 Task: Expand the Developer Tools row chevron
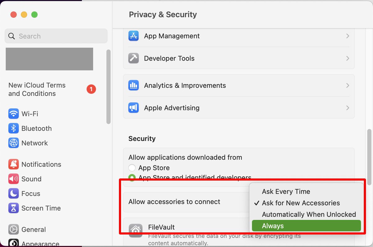[348, 58]
